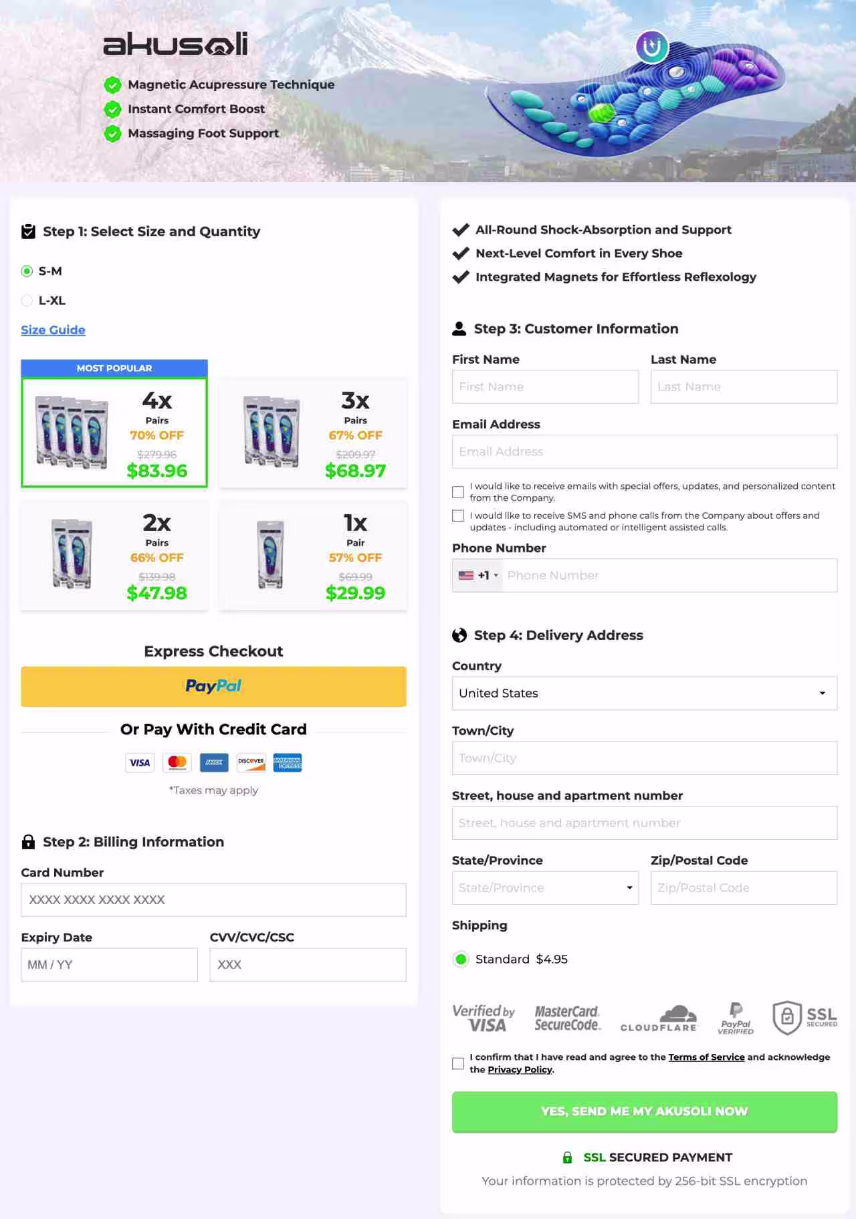Check the receive emails offers box

[458, 492]
